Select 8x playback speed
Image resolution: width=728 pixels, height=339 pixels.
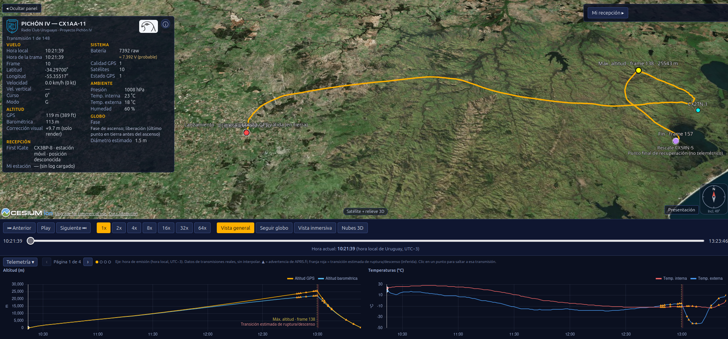[149, 228]
